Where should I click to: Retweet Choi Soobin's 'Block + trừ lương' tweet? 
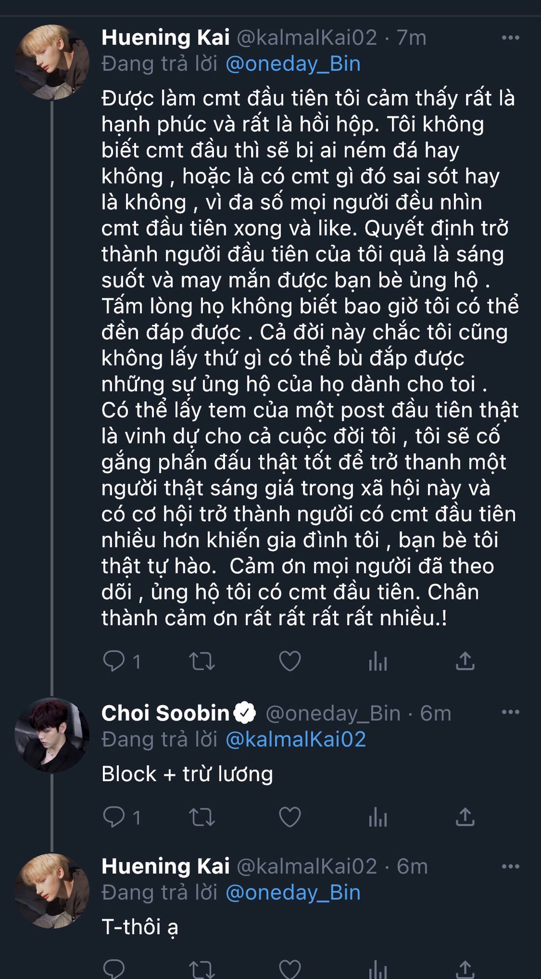pyautogui.click(x=202, y=817)
